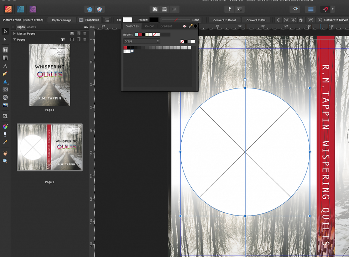Select the Zoom tool
Viewport: 349px width, 257px height.
click(x=5, y=161)
